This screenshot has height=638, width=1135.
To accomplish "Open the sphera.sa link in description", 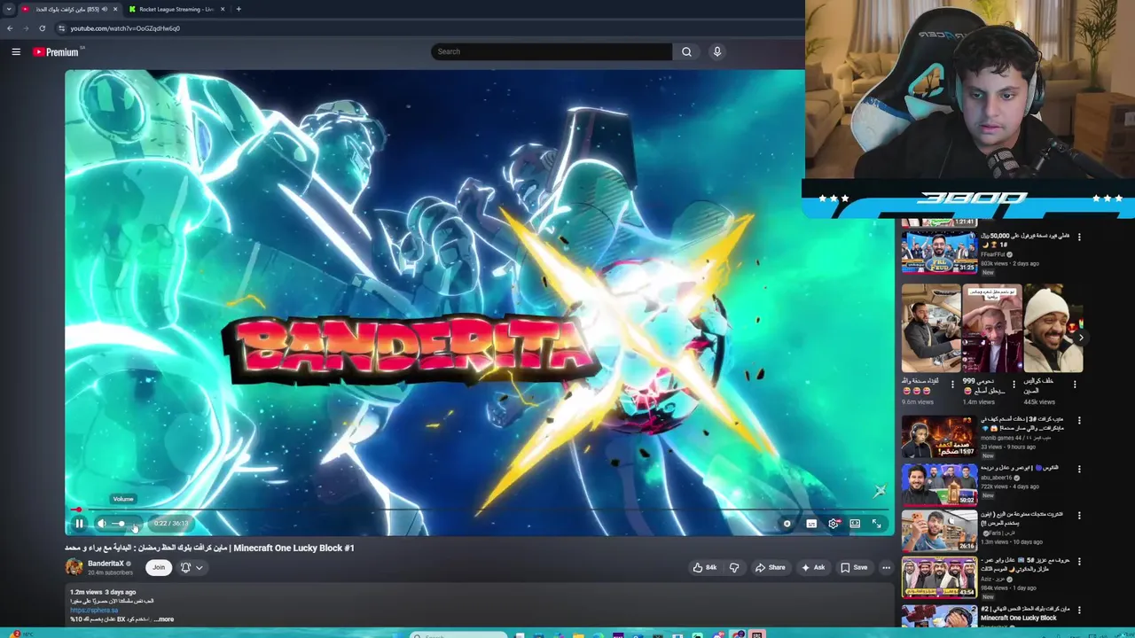I will [94, 610].
